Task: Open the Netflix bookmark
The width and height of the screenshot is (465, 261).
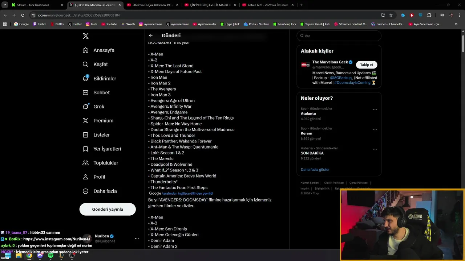Action: coord(57,24)
